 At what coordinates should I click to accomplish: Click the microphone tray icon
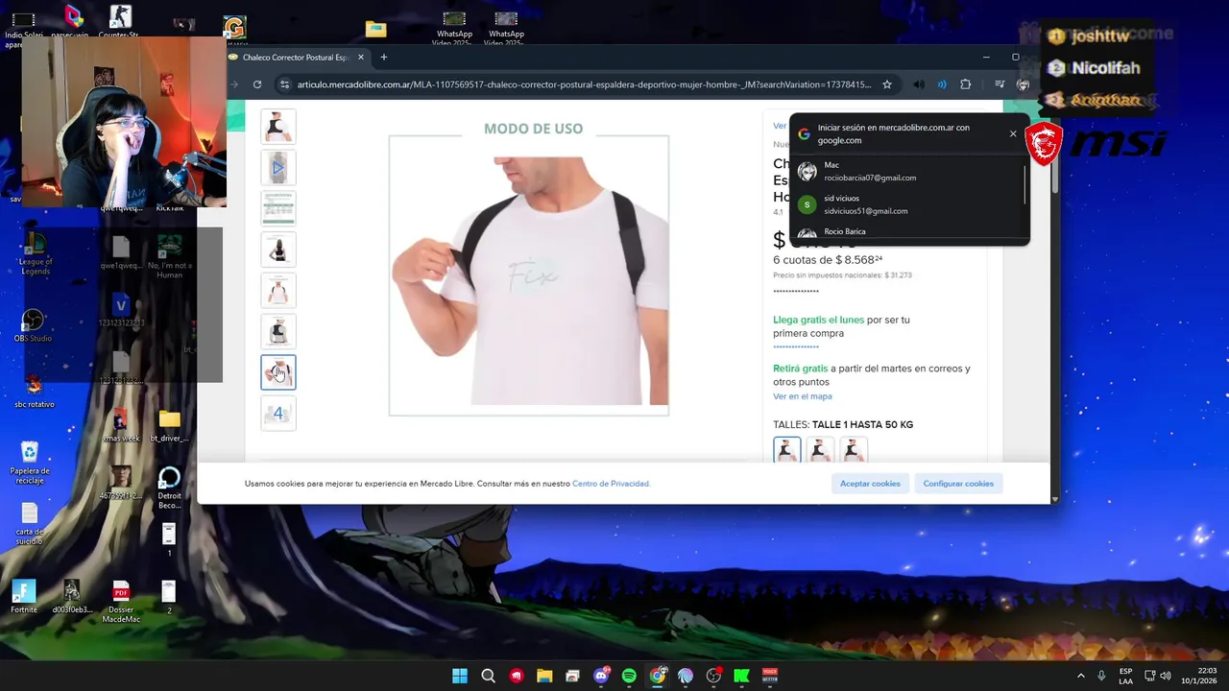(x=1101, y=677)
